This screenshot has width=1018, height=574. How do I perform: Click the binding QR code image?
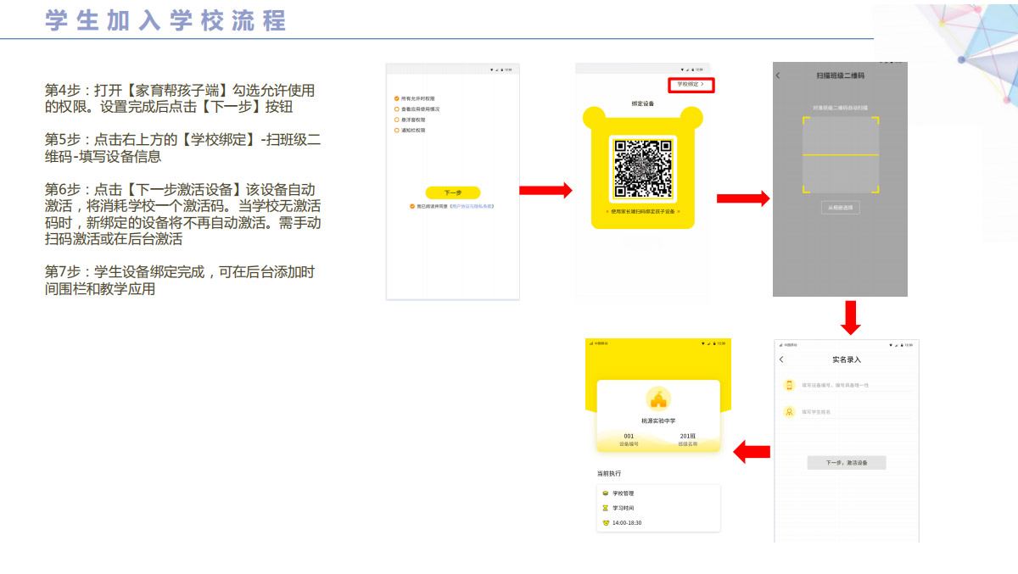click(x=643, y=168)
